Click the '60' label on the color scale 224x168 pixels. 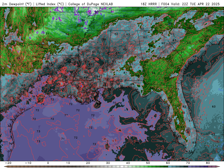coord(168,163)
